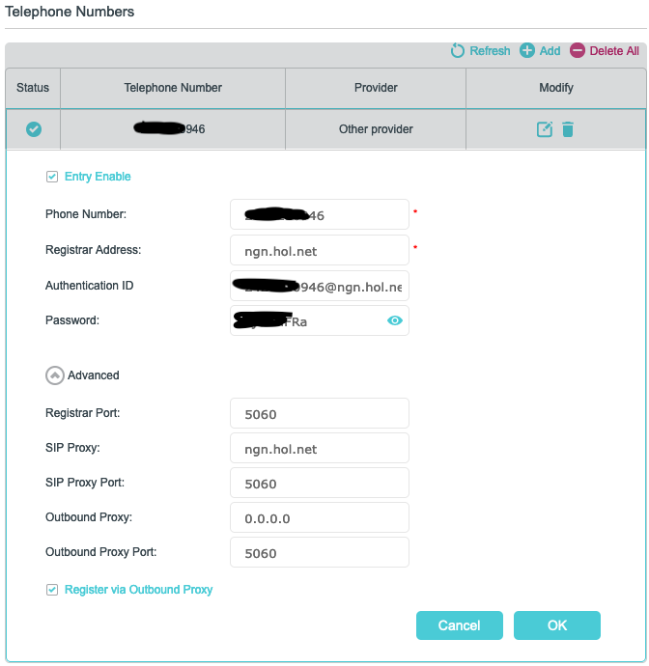649x666 pixels.
Task: Click the Outbound Proxy Port field
Action: click(320, 553)
